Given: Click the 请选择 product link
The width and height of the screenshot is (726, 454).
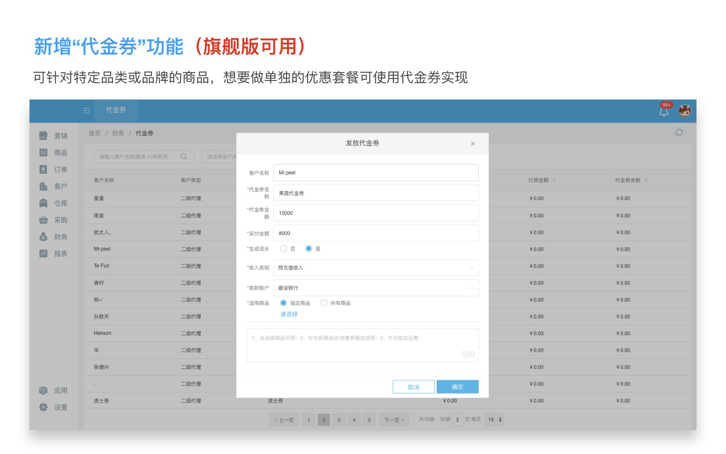Looking at the screenshot, I should (x=289, y=314).
